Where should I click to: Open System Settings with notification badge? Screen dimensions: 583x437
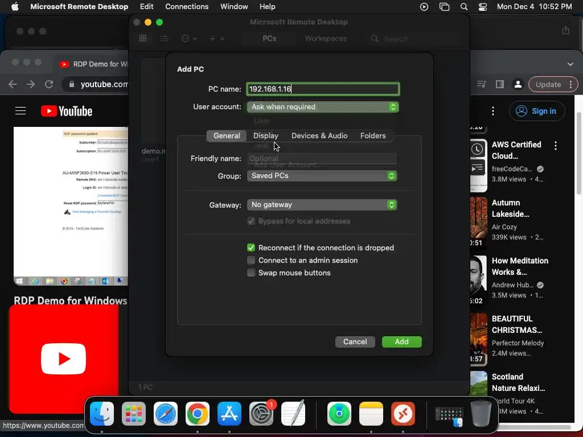(261, 414)
